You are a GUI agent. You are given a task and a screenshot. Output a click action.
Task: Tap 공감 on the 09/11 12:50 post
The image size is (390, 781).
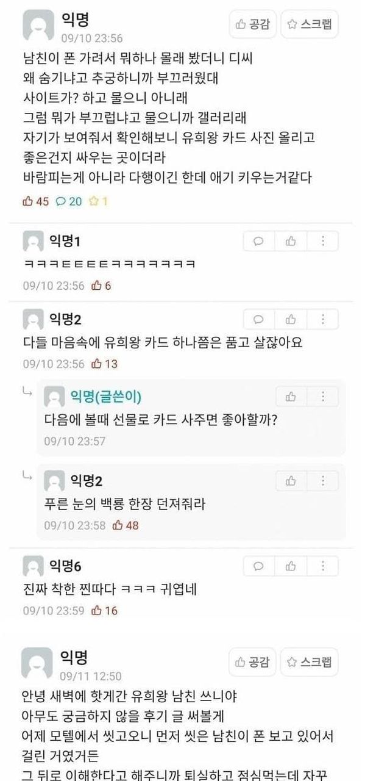pos(252,662)
